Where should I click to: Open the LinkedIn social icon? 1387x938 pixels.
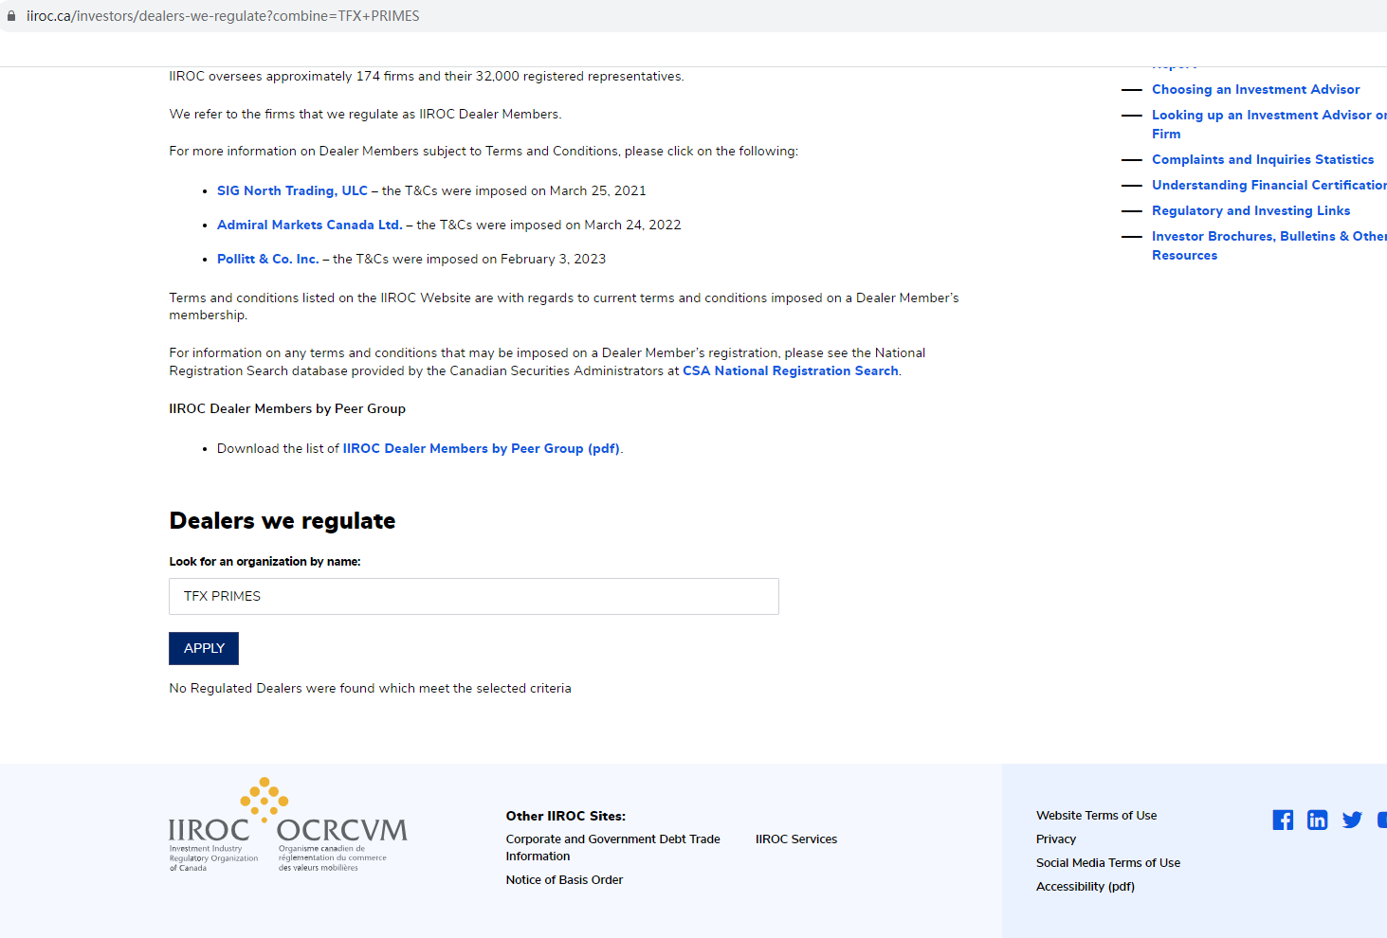pyautogui.click(x=1317, y=821)
